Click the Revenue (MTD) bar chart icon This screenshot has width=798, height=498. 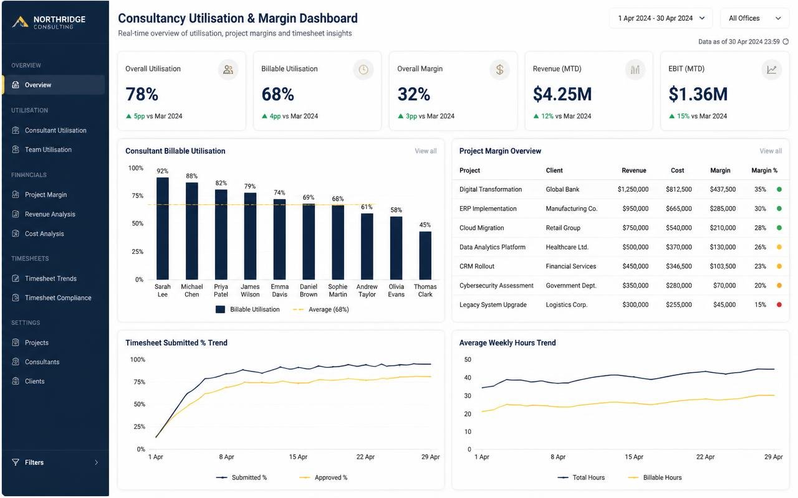(635, 70)
